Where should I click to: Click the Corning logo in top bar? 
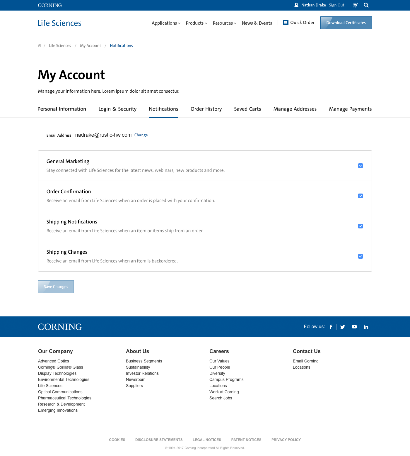tap(50, 5)
